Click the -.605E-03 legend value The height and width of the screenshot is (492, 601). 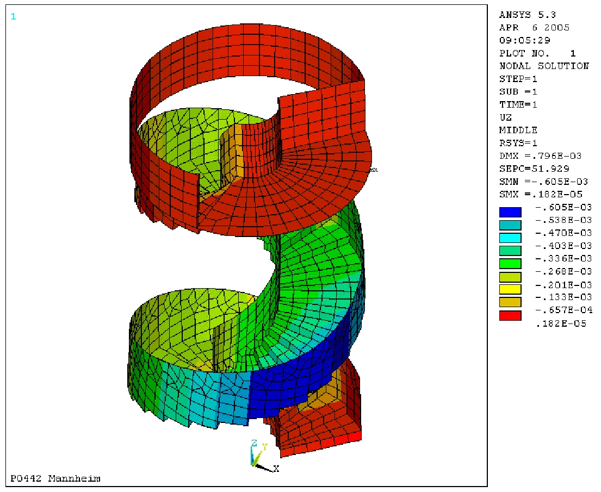pos(563,207)
